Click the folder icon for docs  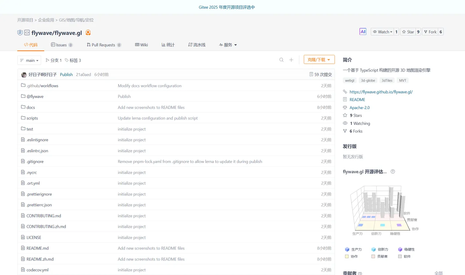23,107
